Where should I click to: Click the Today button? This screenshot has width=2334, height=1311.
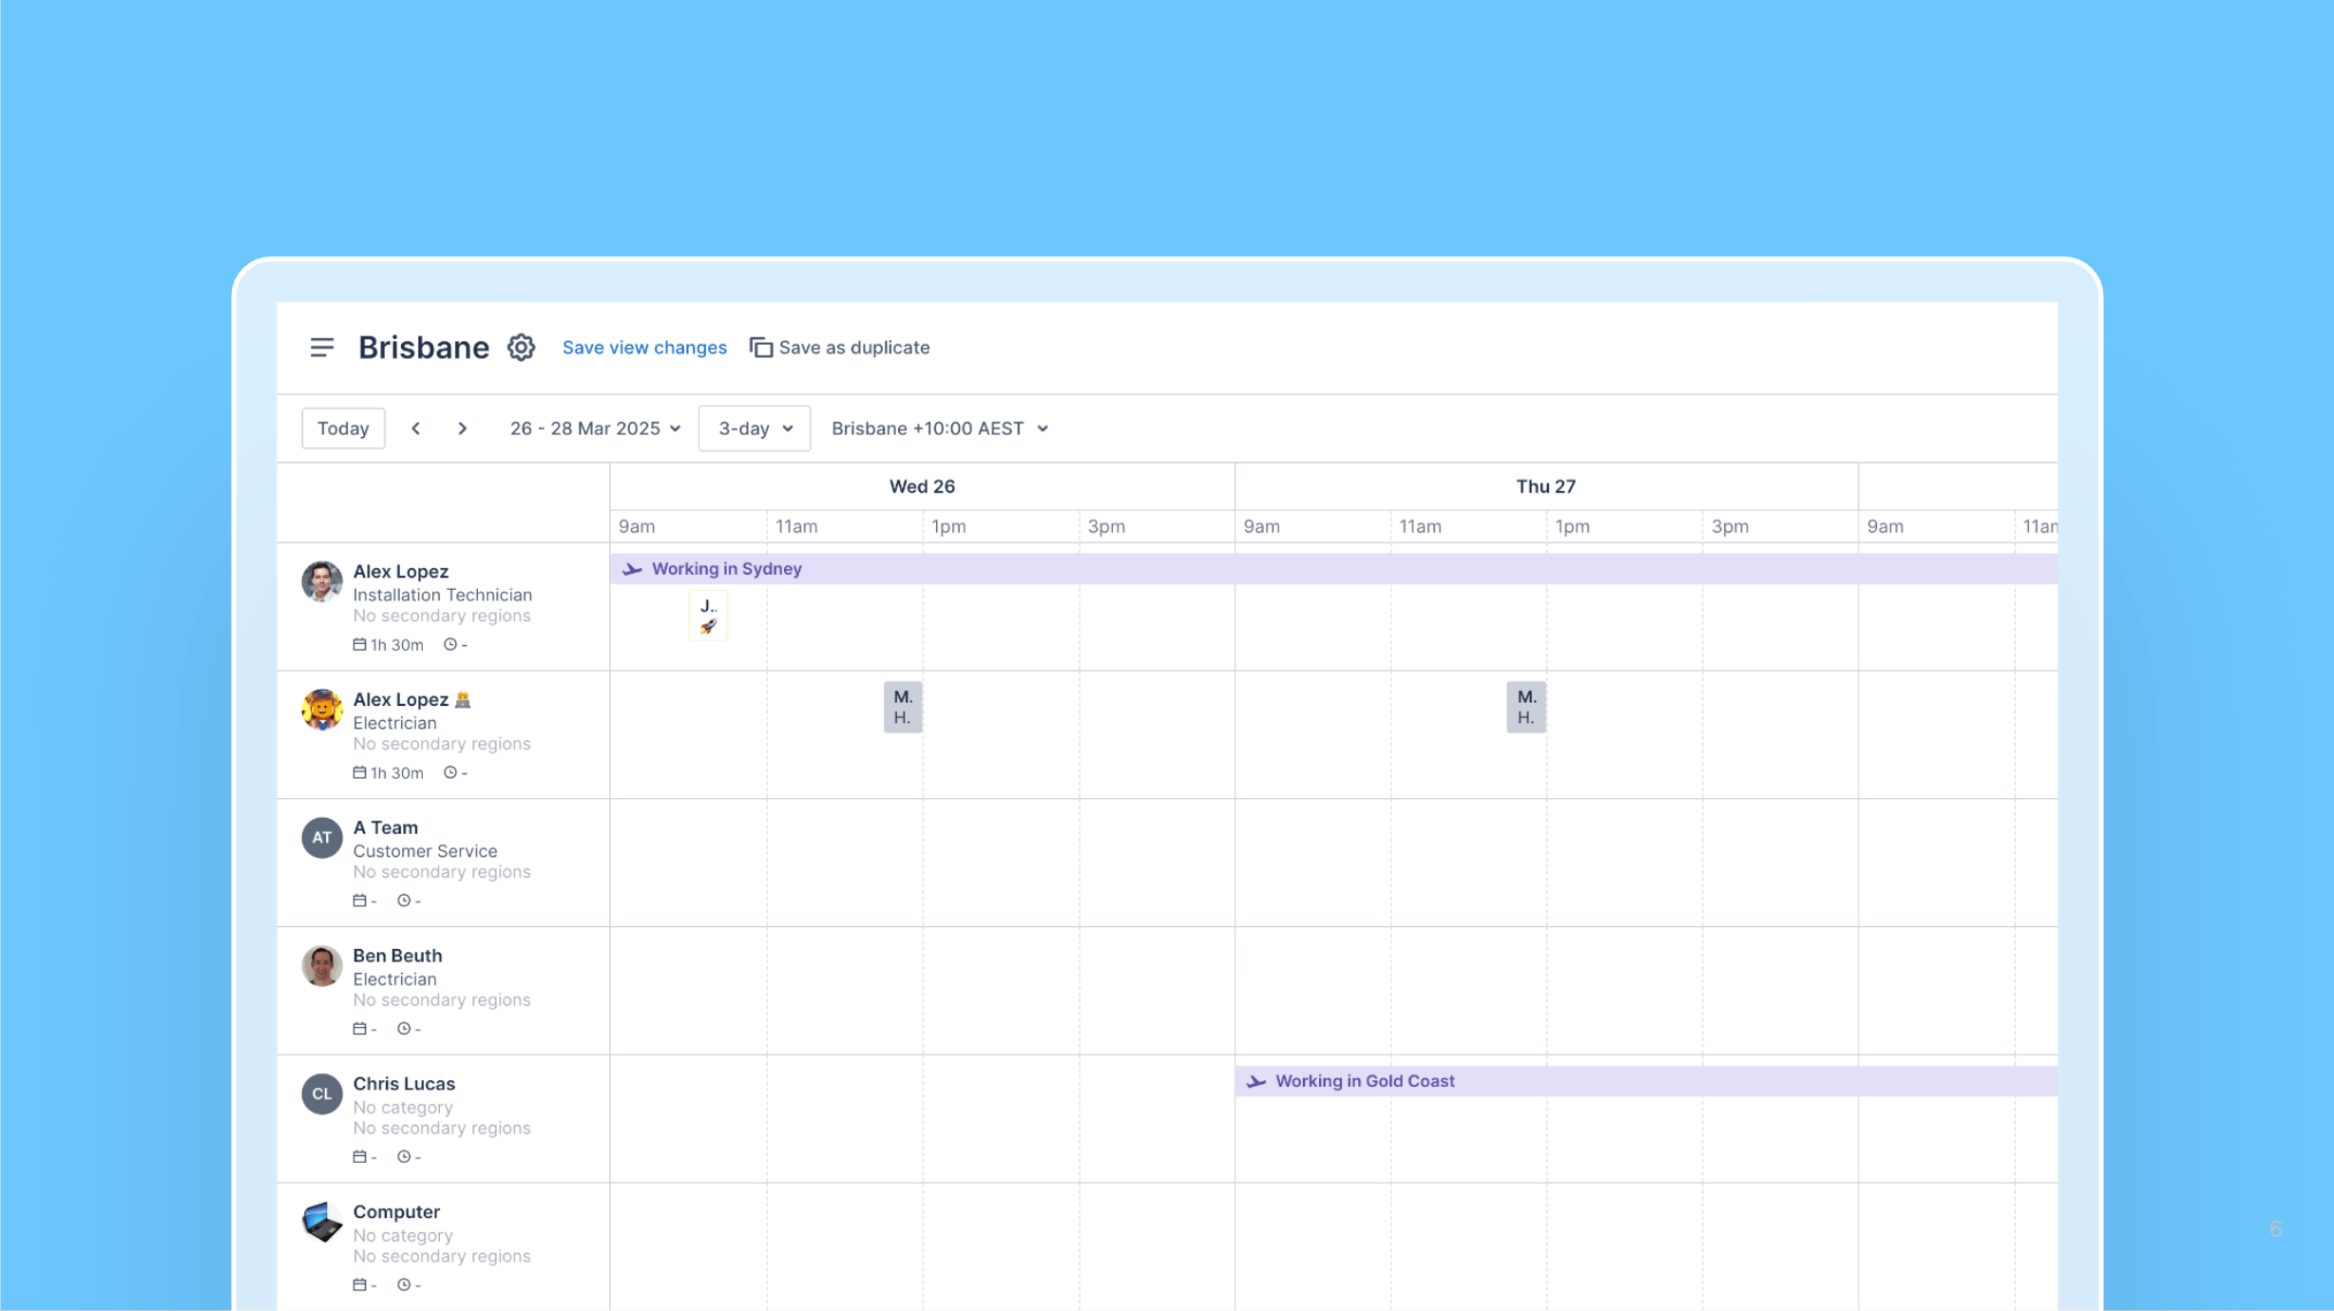point(343,428)
